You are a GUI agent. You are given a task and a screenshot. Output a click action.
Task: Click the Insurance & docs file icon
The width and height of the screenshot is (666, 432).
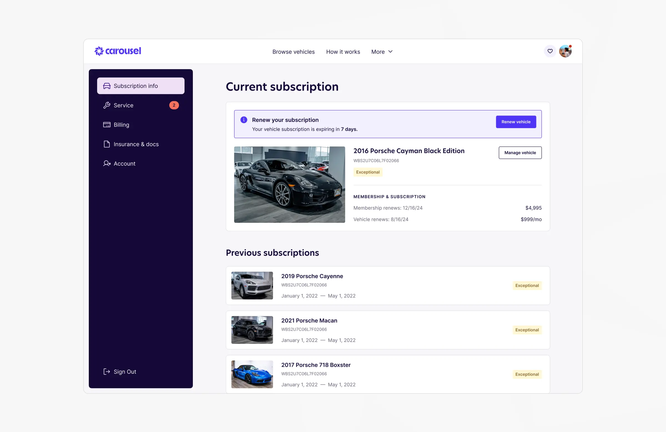tap(107, 144)
